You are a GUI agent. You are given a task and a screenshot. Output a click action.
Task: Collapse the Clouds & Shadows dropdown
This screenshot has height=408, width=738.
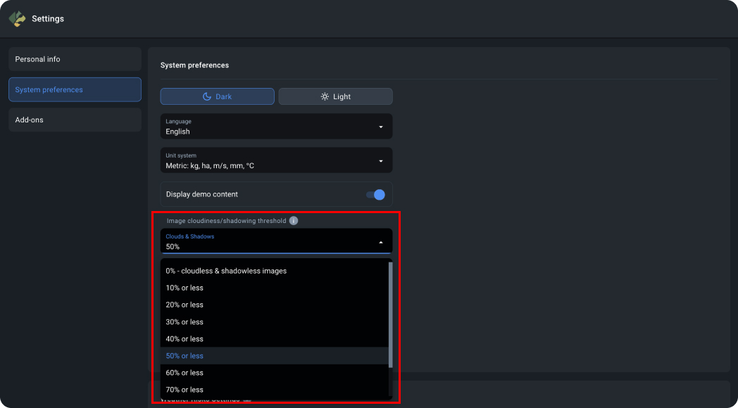click(276, 241)
